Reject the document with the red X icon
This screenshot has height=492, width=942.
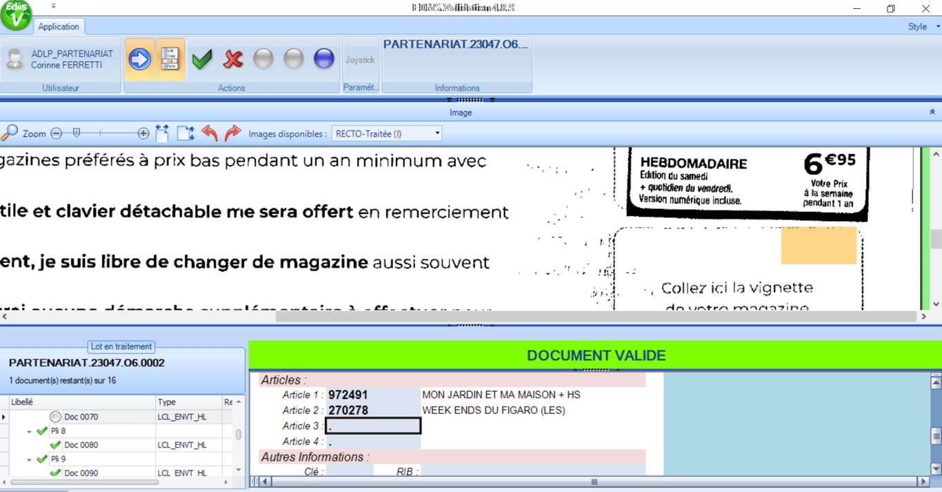point(232,59)
